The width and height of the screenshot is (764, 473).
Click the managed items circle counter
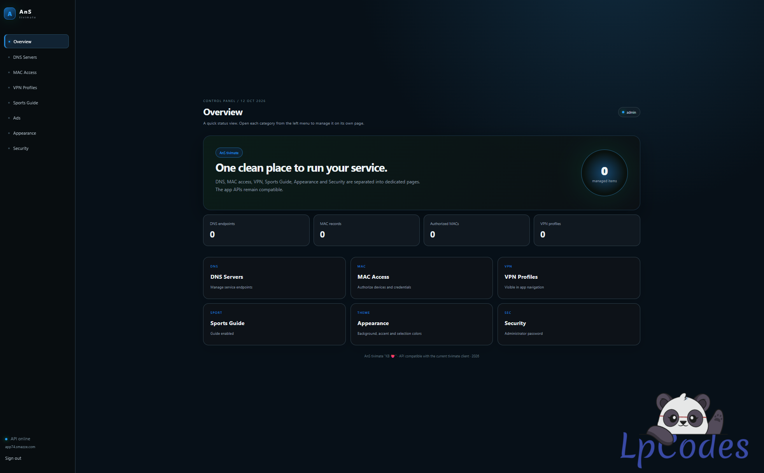tap(604, 173)
